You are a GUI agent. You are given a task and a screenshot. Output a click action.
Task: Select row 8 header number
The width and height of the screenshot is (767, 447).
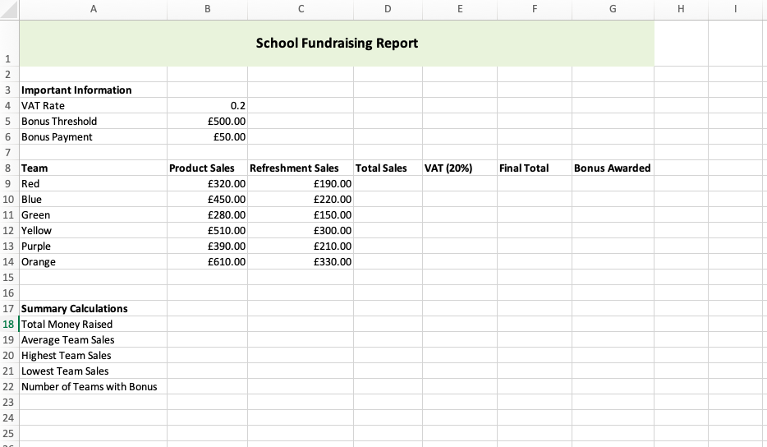click(8, 168)
